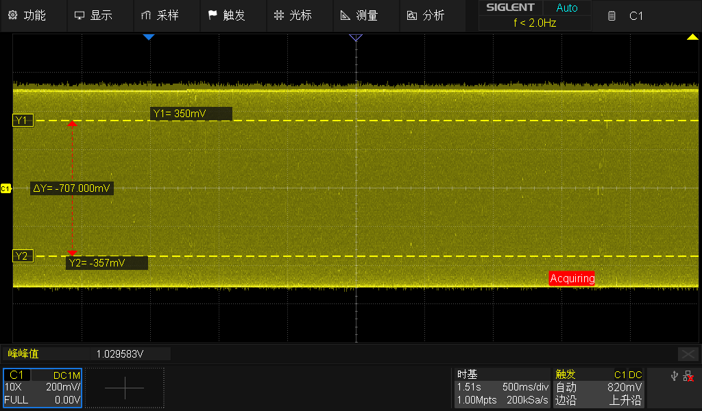Screen dimensions: 702x411
Task: Click the 10X probe attenuation value
Action: [13, 387]
